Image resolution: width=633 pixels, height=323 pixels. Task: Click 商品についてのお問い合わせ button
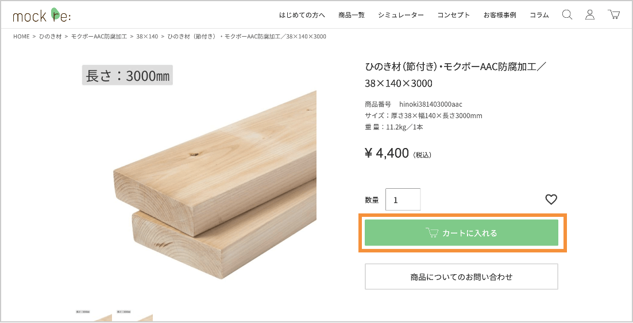[461, 277]
